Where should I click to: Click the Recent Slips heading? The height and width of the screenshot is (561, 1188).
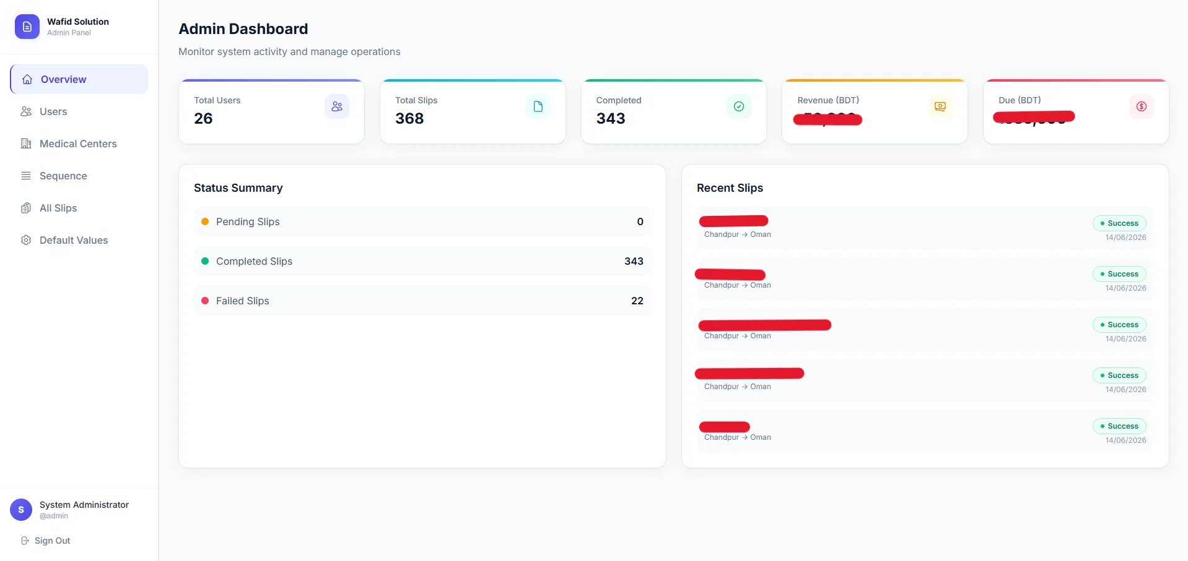coord(730,188)
